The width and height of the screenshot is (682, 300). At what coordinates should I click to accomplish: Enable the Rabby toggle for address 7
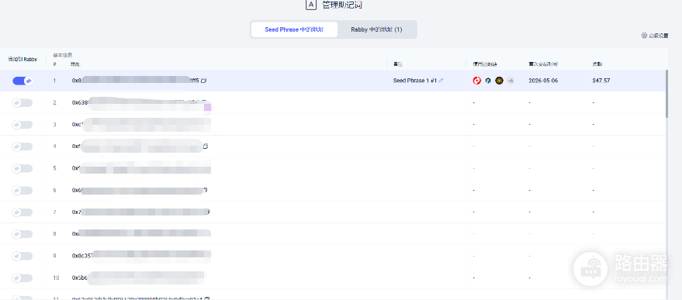pos(23,212)
